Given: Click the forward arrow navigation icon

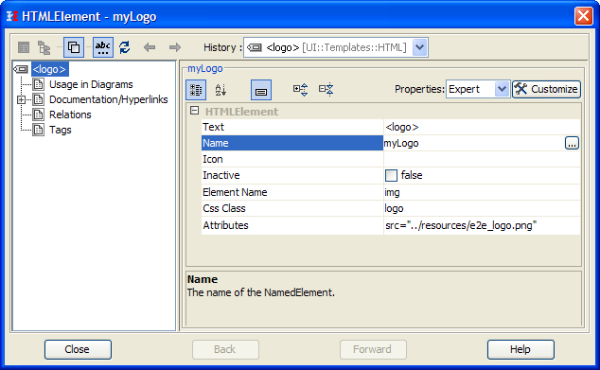Looking at the screenshot, I should point(174,47).
